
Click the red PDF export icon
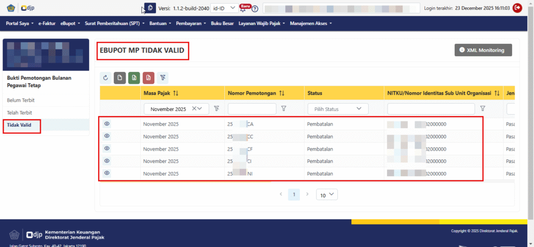click(x=148, y=78)
